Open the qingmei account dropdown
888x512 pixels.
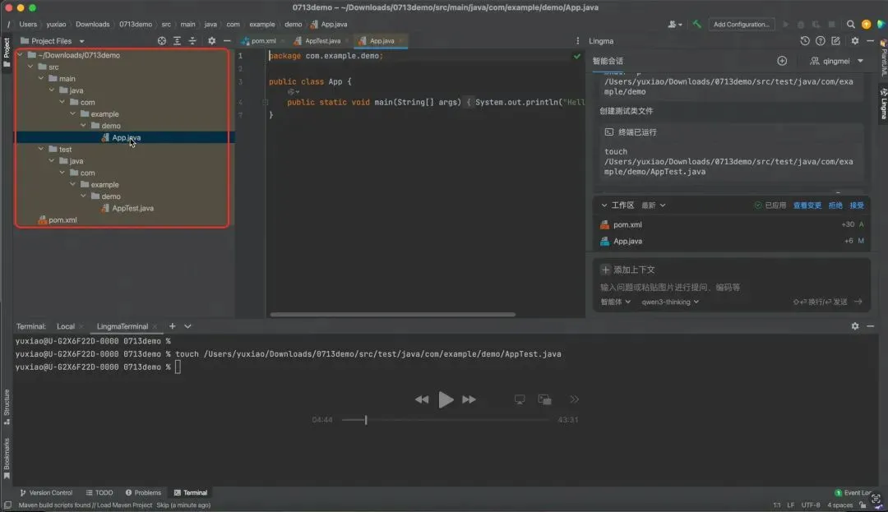click(836, 61)
